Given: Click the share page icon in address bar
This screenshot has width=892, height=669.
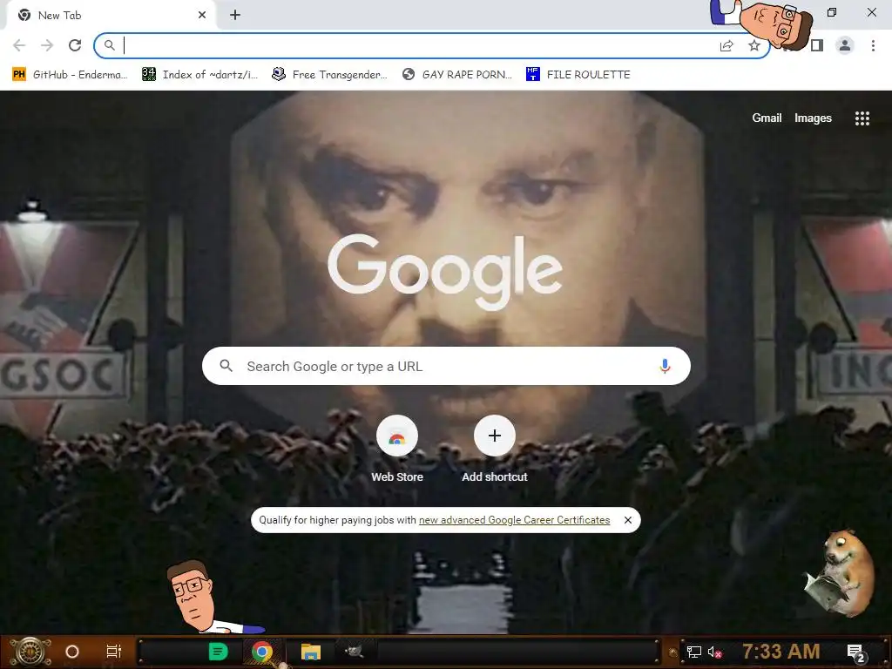Looking at the screenshot, I should coord(726,45).
